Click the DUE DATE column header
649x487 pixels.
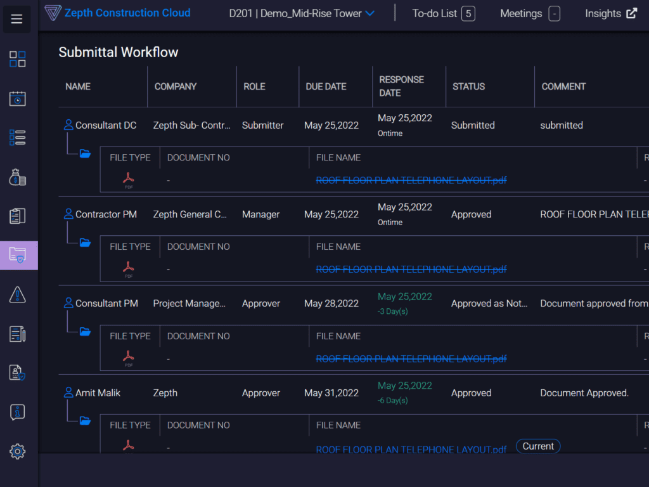pyautogui.click(x=326, y=86)
